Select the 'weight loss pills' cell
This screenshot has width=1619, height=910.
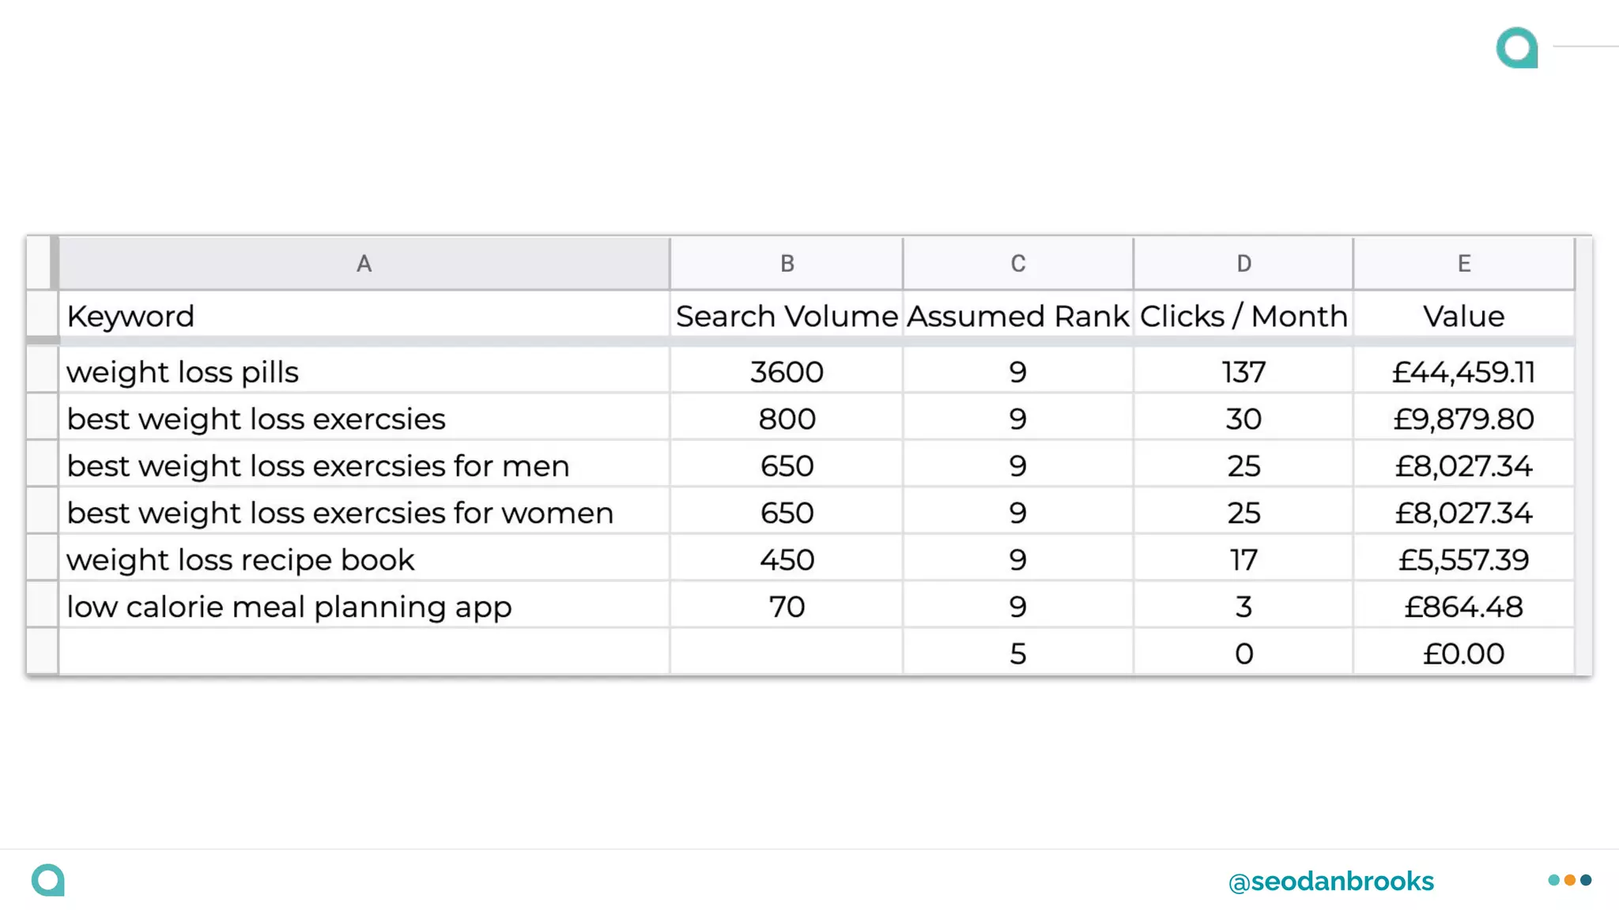pyautogui.click(x=364, y=372)
